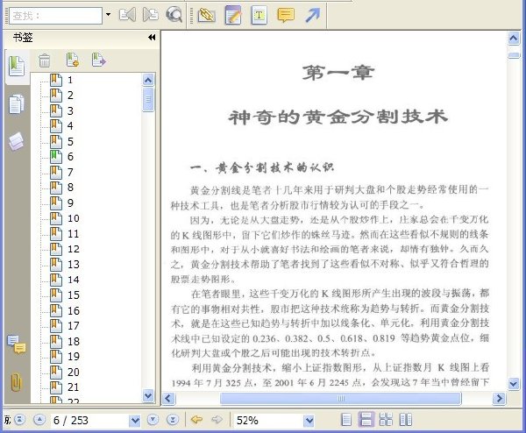Select bookmark 11
This screenshot has height=433, width=526.
[x=64, y=234]
